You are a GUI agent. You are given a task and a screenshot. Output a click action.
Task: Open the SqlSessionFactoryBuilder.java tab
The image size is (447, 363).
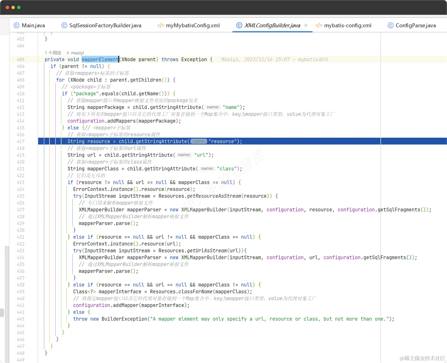tap(102, 25)
